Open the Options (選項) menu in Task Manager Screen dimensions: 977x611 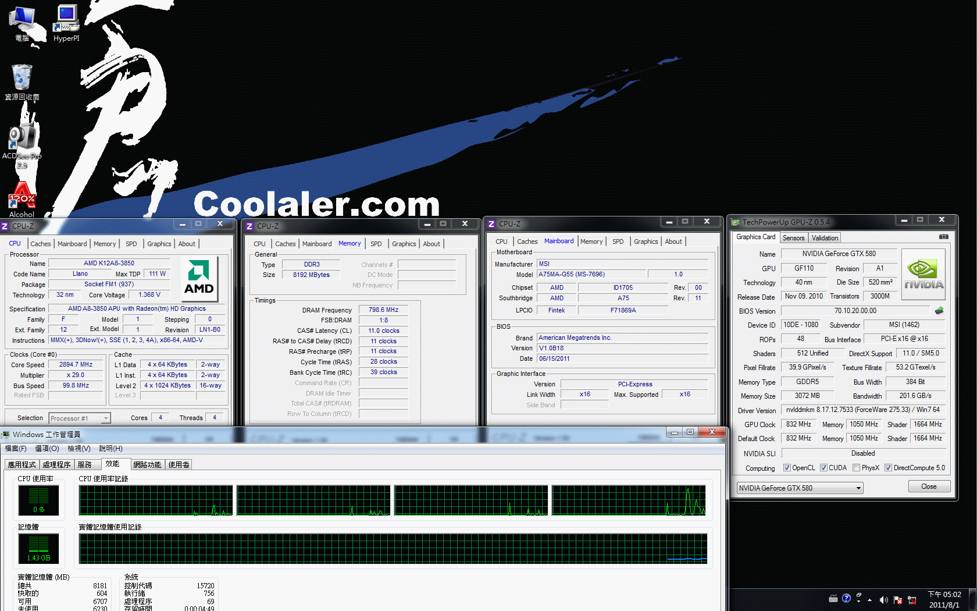[47, 449]
